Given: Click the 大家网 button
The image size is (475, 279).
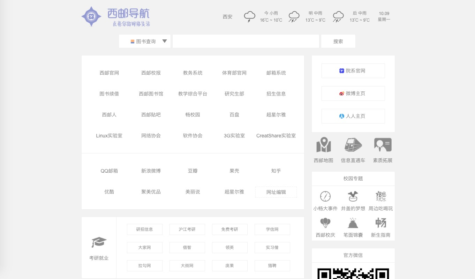Looking at the screenshot, I should tap(145, 248).
